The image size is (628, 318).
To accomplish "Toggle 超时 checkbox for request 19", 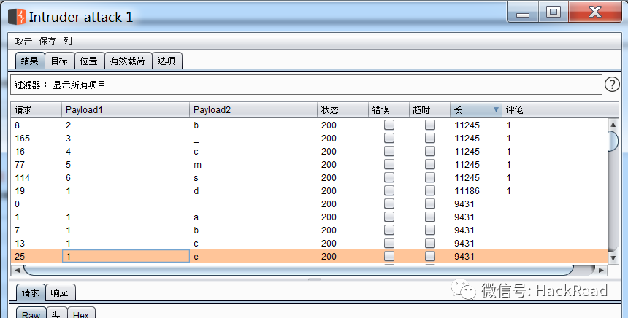I will 430,191.
